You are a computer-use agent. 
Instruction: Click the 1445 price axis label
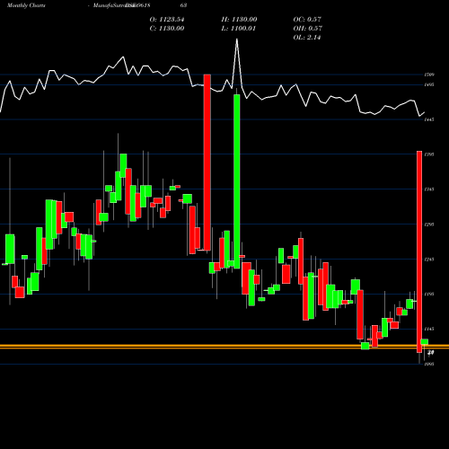(429, 119)
